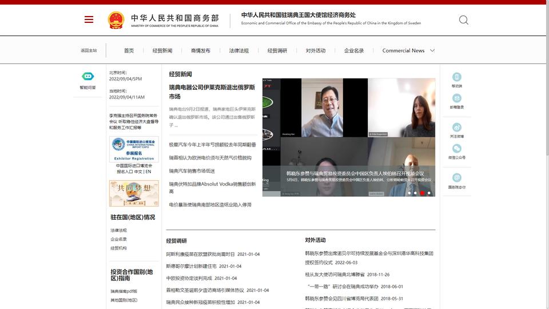Open 经贸调研 in navigation bar
Viewport: 549px width, 309px height.
point(277,50)
